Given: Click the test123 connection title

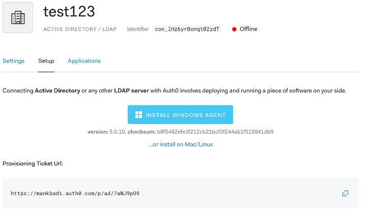Looking at the screenshot, I should pos(69,12).
